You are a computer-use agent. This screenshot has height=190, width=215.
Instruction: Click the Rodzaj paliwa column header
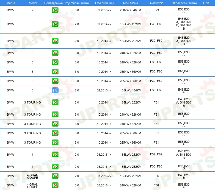pyautogui.click(x=53, y=3)
